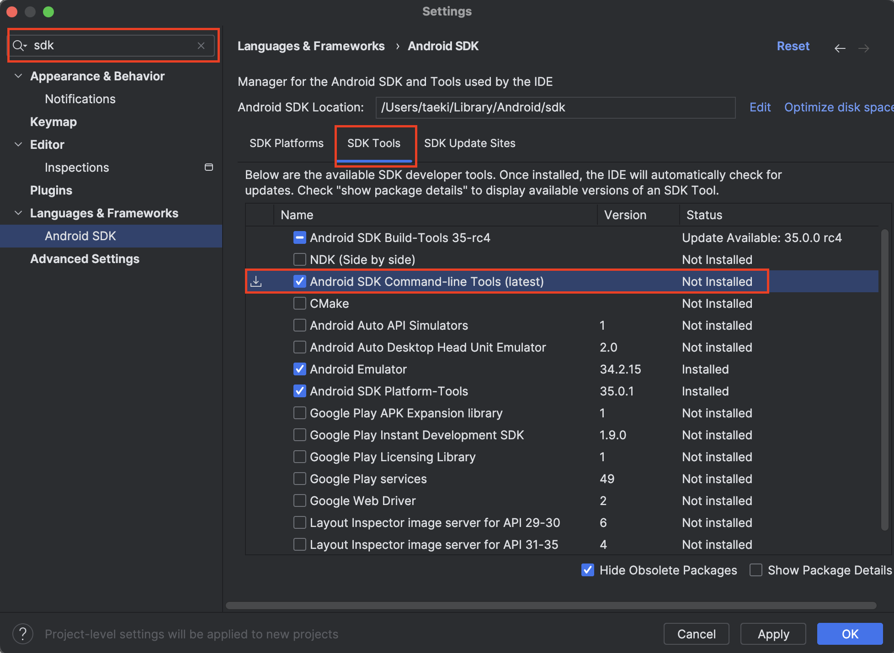Collapse Languages & Frameworks section
Image resolution: width=894 pixels, height=653 pixels.
pos(18,213)
